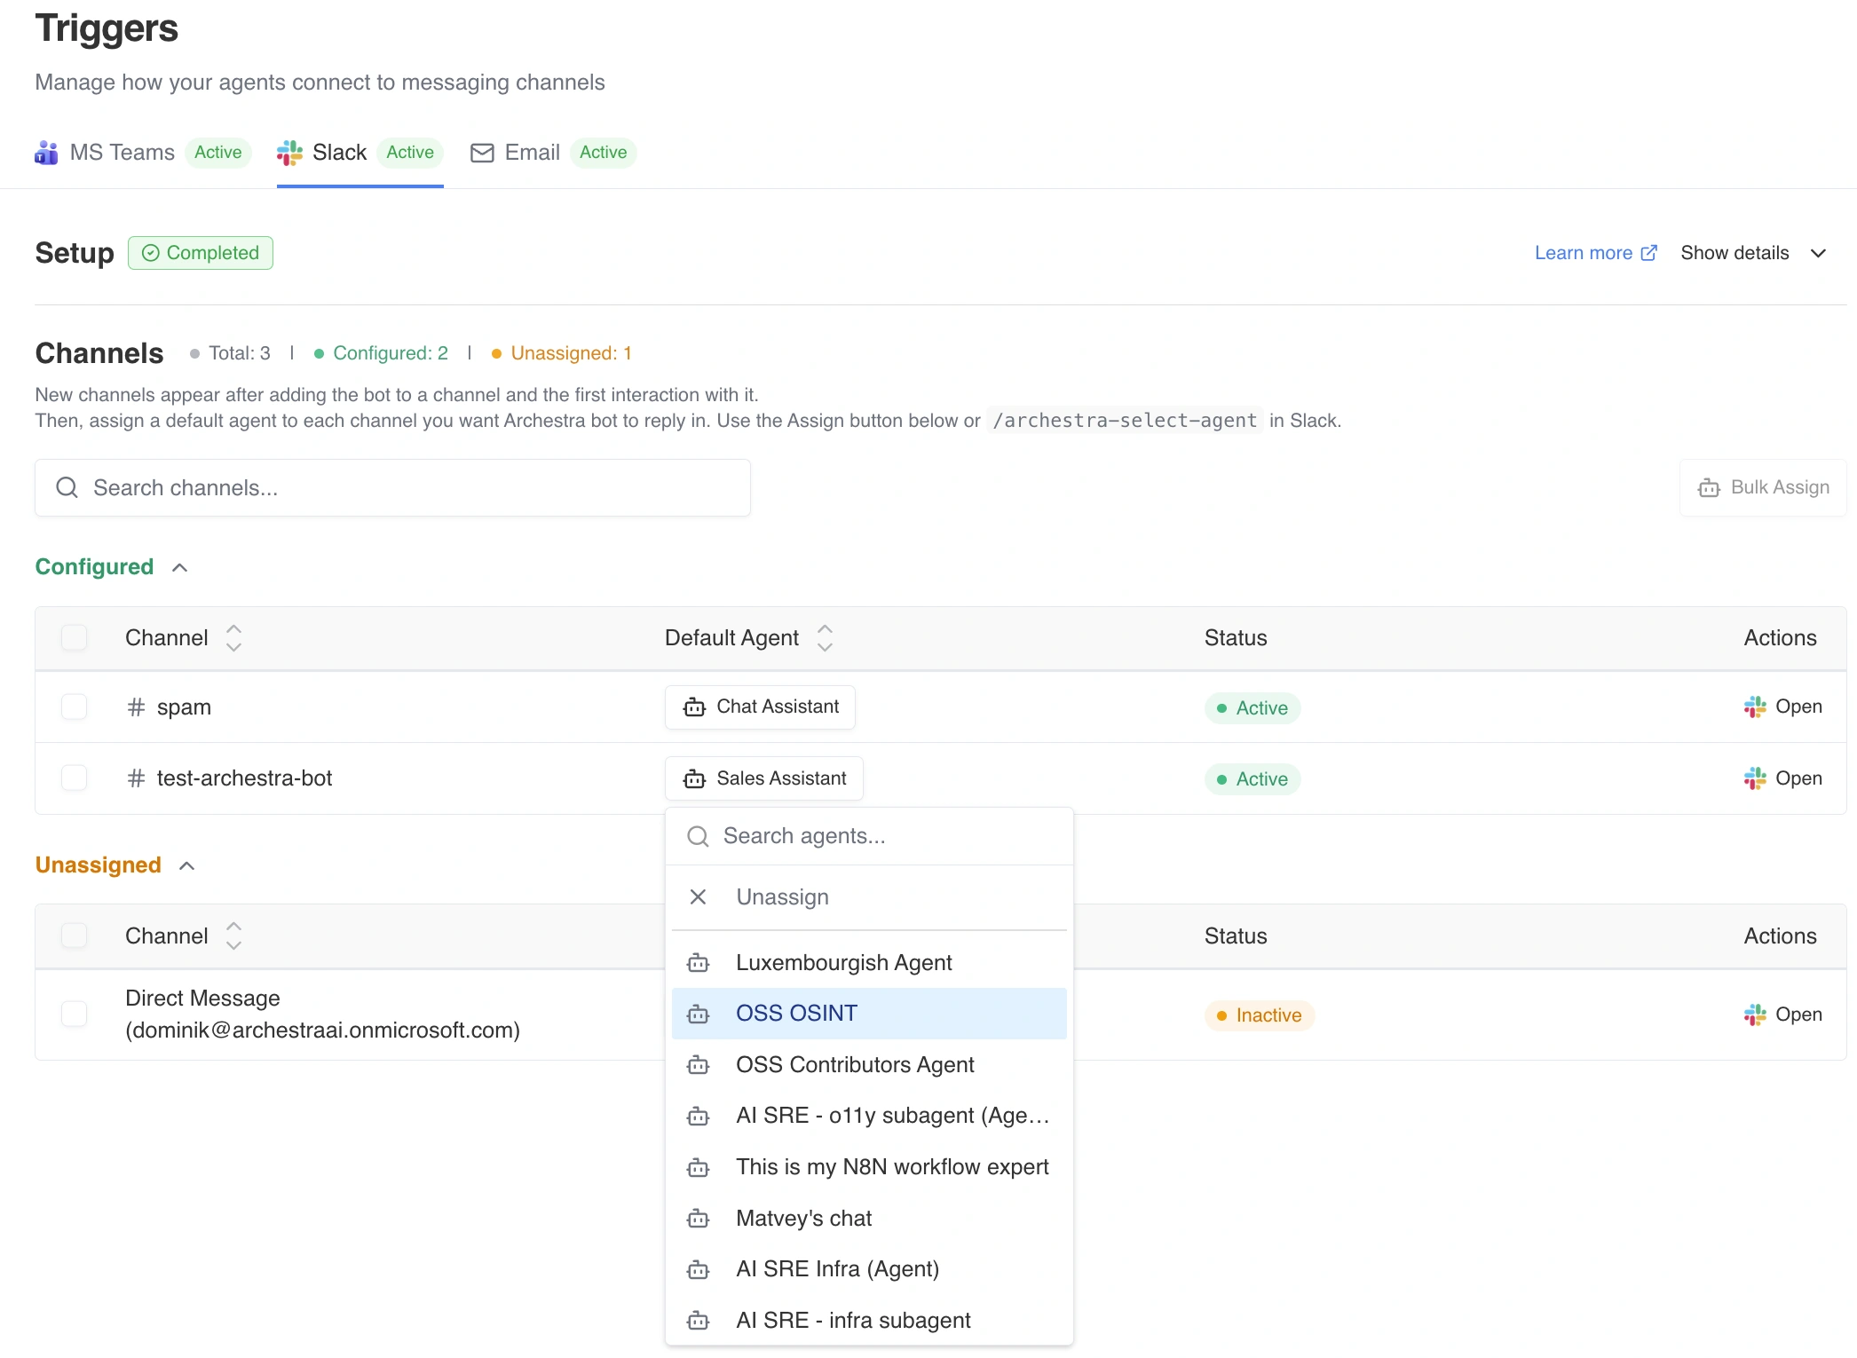Check the spam channel checkbox

point(75,707)
